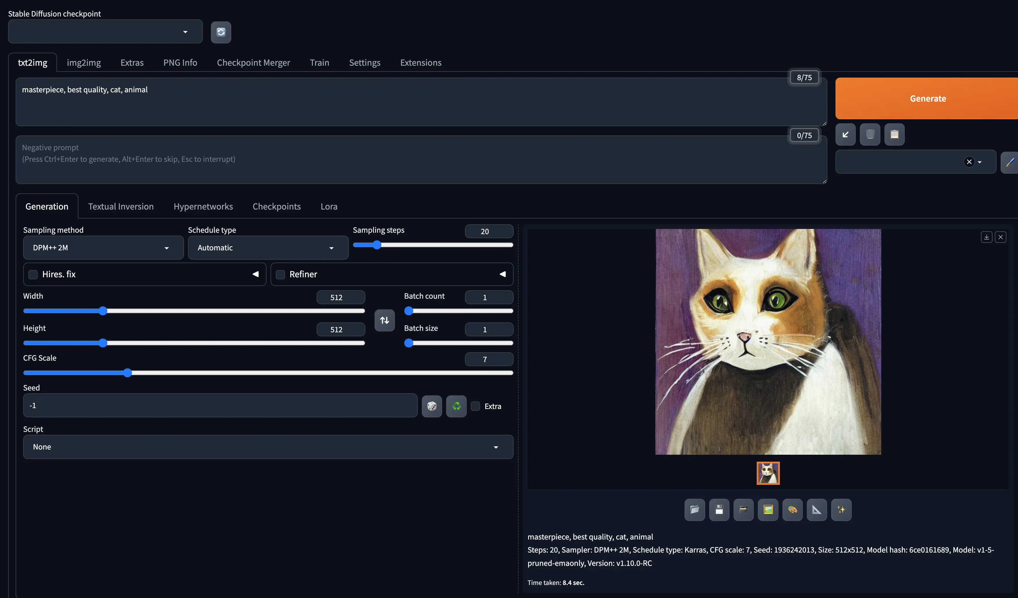Switch to Checkpoints tab
Viewport: 1018px width, 598px height.
click(x=277, y=206)
